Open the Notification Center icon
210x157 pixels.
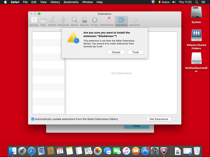pos(203,2)
